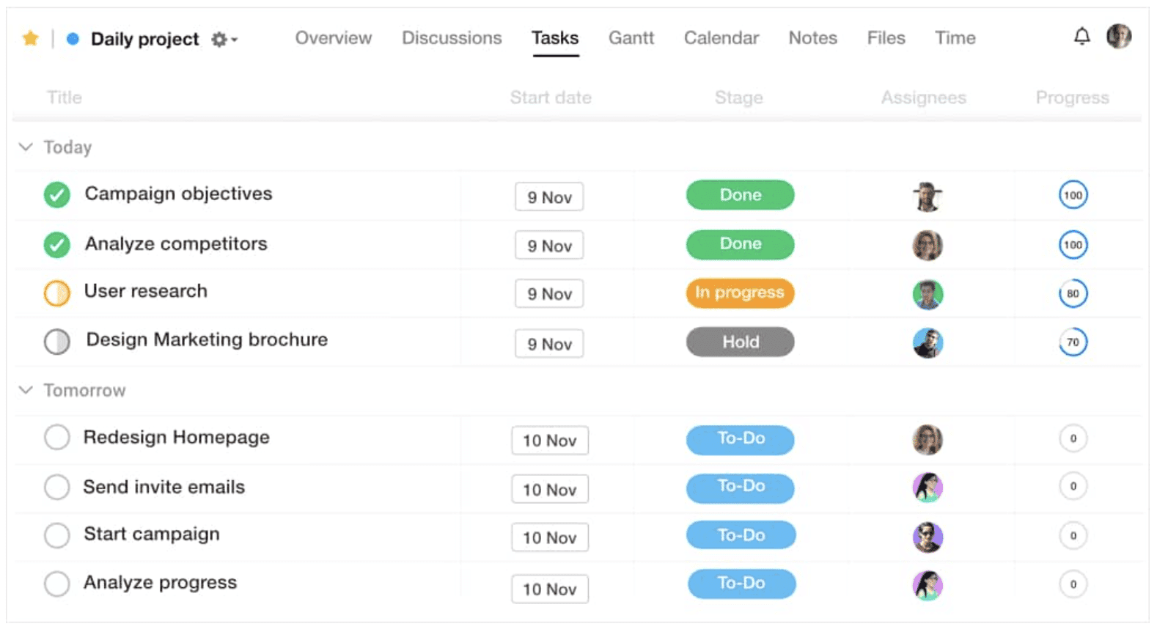Screen dimensions: 1157x632
Task: Uncheck the Analyze competitors completed checkmark
Action: tap(56, 245)
